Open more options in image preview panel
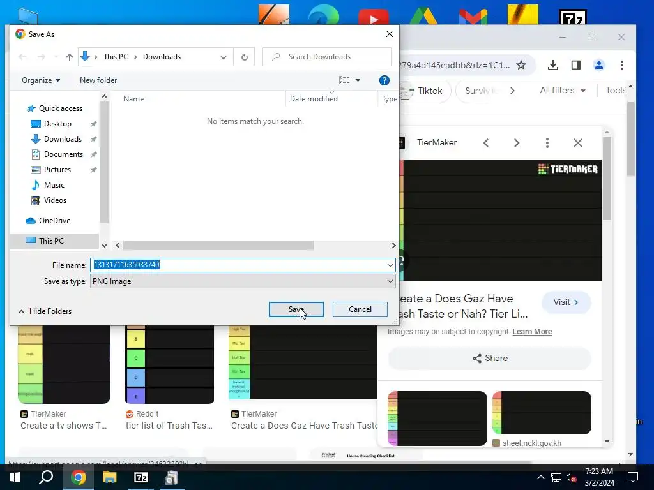The height and width of the screenshot is (490, 654). click(x=547, y=143)
